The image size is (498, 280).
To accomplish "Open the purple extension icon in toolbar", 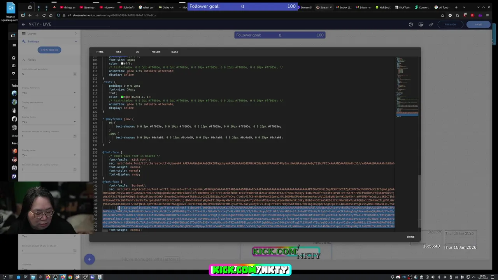I will point(480,15).
